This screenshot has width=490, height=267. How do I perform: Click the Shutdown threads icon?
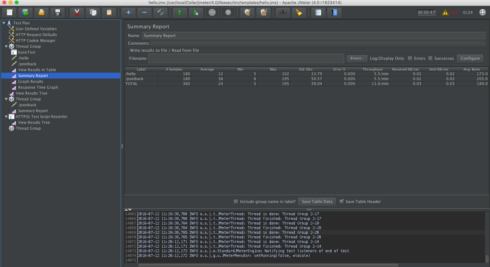(228, 12)
